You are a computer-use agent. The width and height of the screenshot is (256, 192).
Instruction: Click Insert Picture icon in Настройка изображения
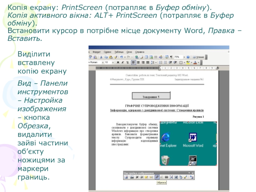(126, 177)
